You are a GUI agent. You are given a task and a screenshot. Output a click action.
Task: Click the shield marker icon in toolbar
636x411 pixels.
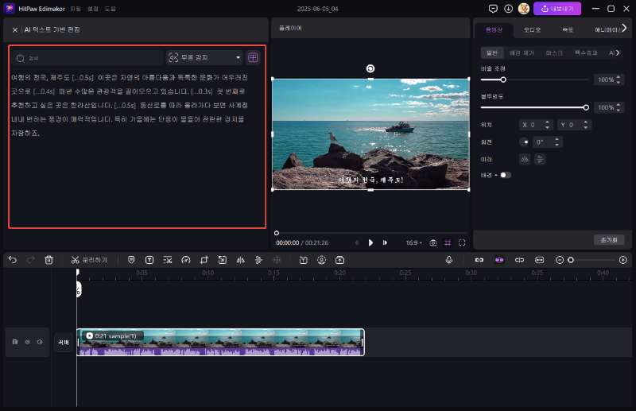coord(131,260)
